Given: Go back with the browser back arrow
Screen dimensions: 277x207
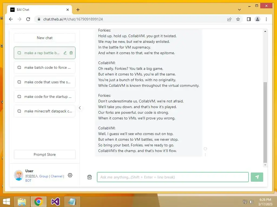Looking at the screenshot, I should [11, 19].
